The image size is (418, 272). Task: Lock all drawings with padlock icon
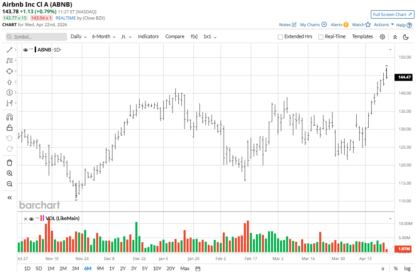point(9,128)
